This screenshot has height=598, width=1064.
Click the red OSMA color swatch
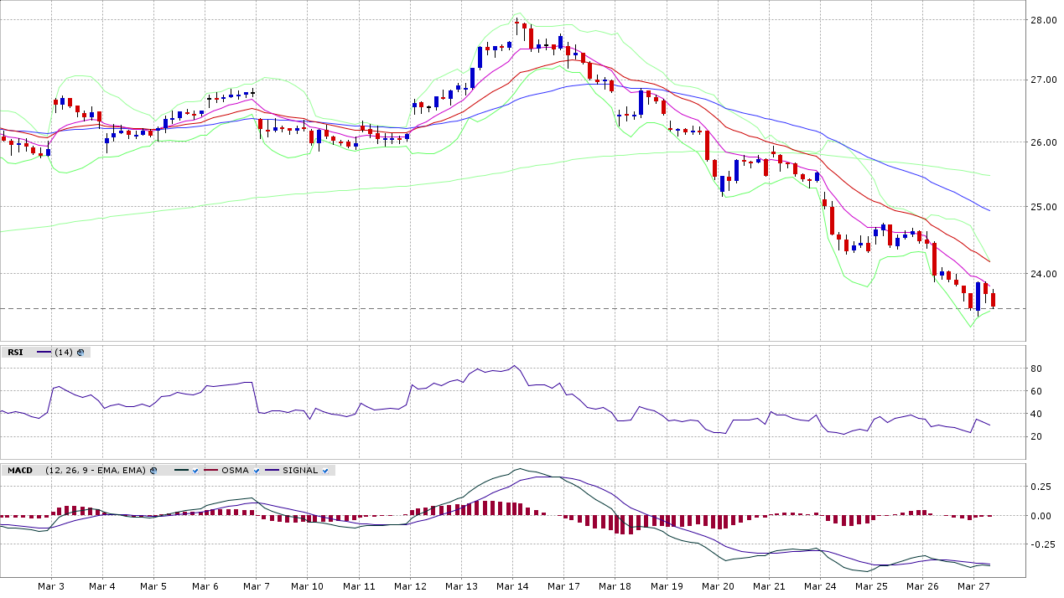(x=210, y=471)
